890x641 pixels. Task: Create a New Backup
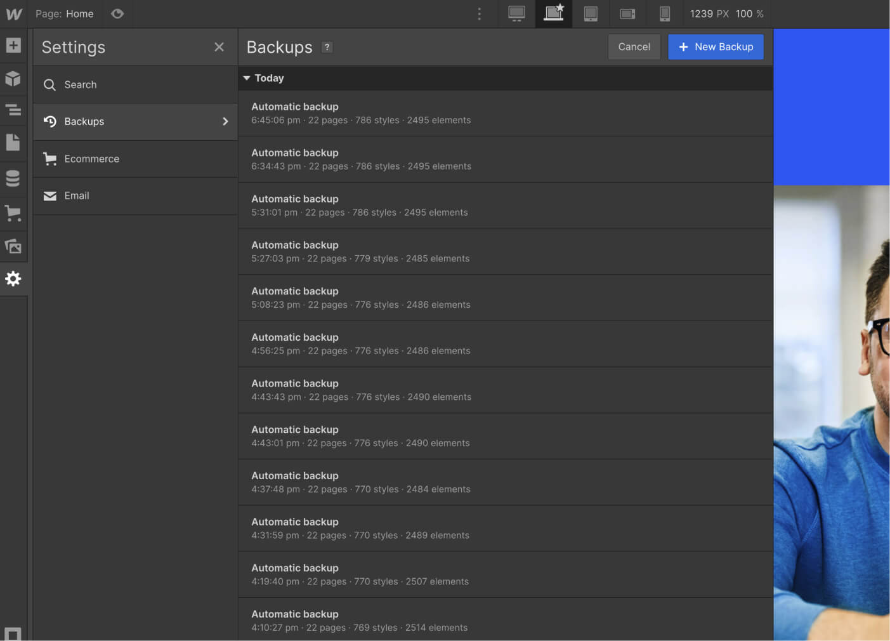point(716,46)
